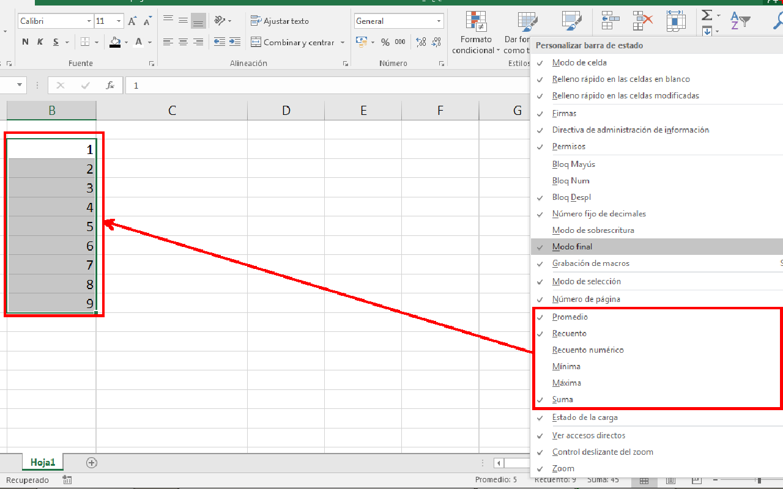The image size is (783, 489).
Task: Click the delete cells icon with red X
Action: pyautogui.click(x=641, y=21)
